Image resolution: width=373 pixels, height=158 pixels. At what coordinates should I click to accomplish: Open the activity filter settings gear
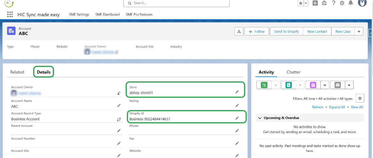[x=360, y=98]
